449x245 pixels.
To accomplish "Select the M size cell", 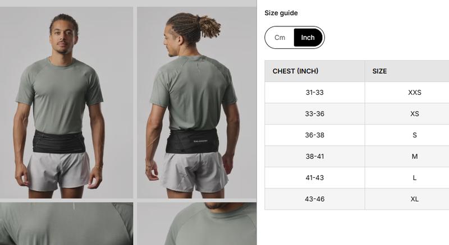I will pos(407,156).
